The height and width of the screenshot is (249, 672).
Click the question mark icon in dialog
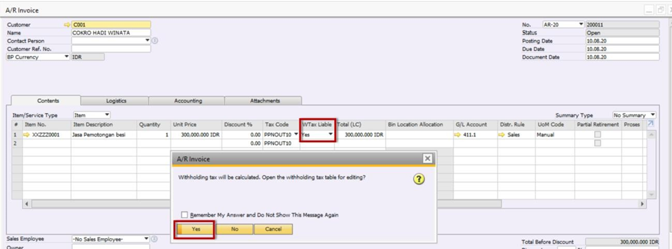pos(419,179)
